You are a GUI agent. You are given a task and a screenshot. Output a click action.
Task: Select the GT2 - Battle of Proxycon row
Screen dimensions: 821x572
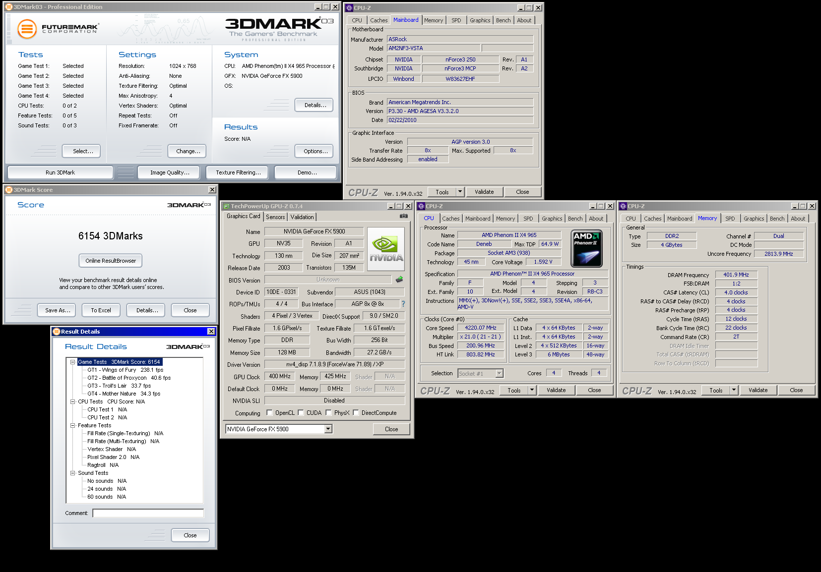click(129, 378)
